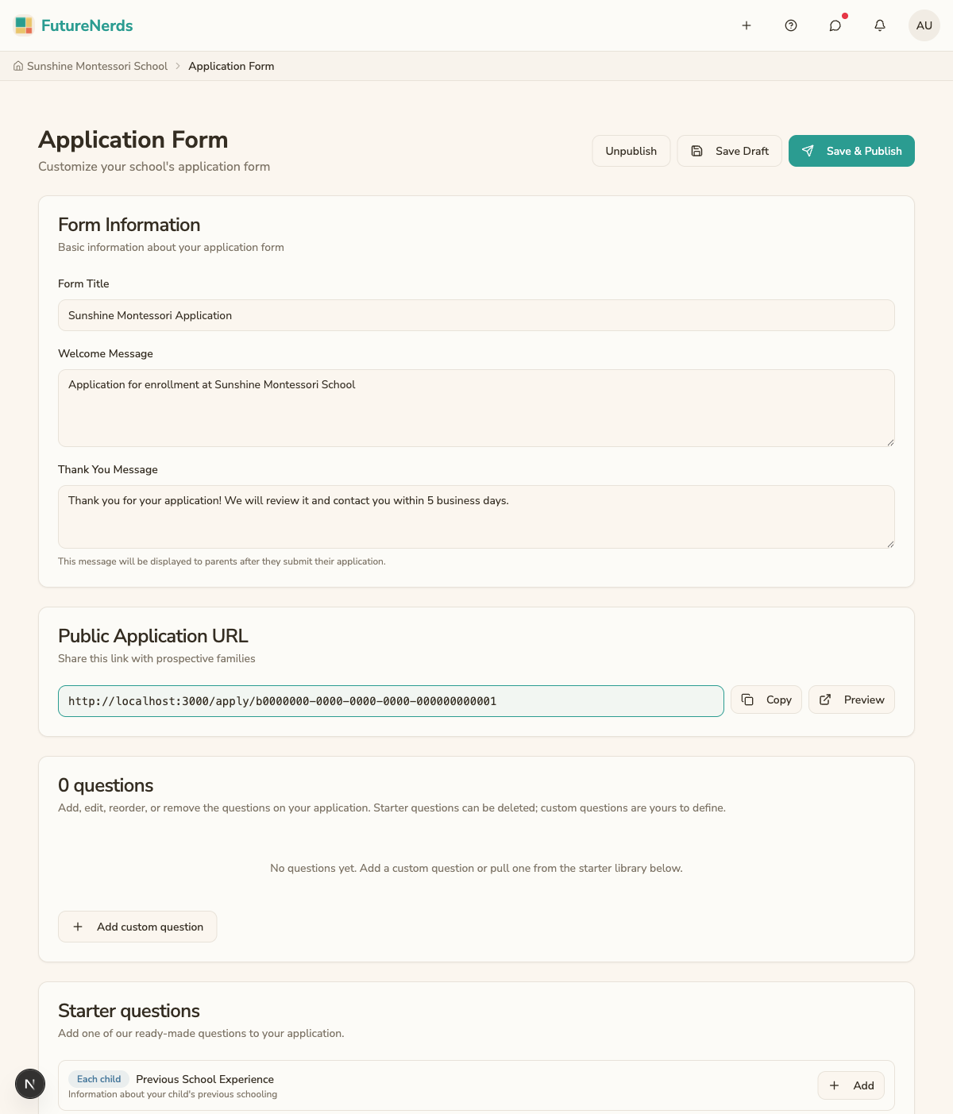The height and width of the screenshot is (1114, 953).
Task: Open the help question-mark icon
Action: (x=791, y=25)
